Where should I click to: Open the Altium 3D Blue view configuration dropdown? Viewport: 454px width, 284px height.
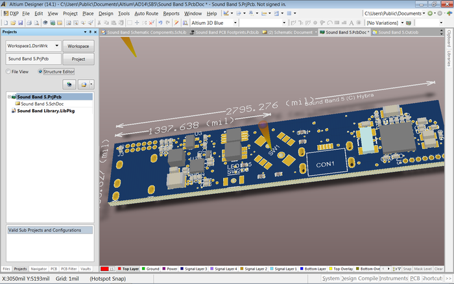pos(235,23)
